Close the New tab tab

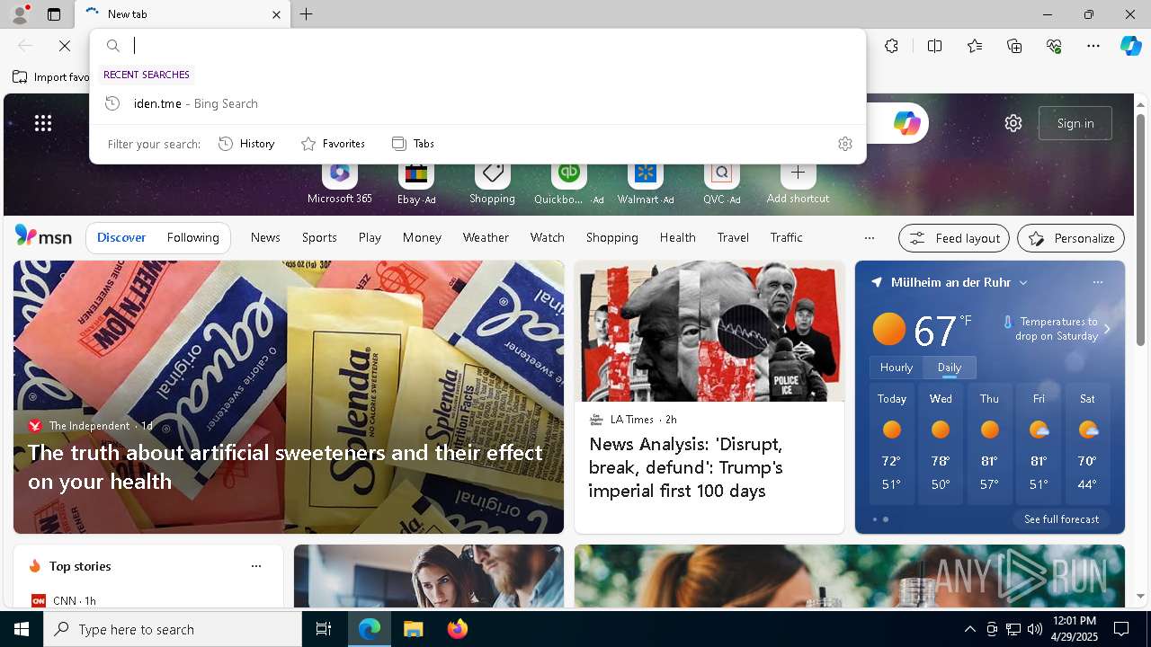coord(276,14)
